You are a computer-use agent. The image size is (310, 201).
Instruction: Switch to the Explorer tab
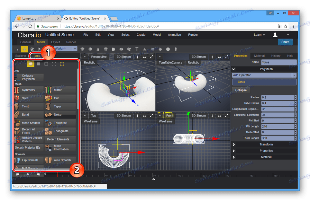(x=21, y=56)
